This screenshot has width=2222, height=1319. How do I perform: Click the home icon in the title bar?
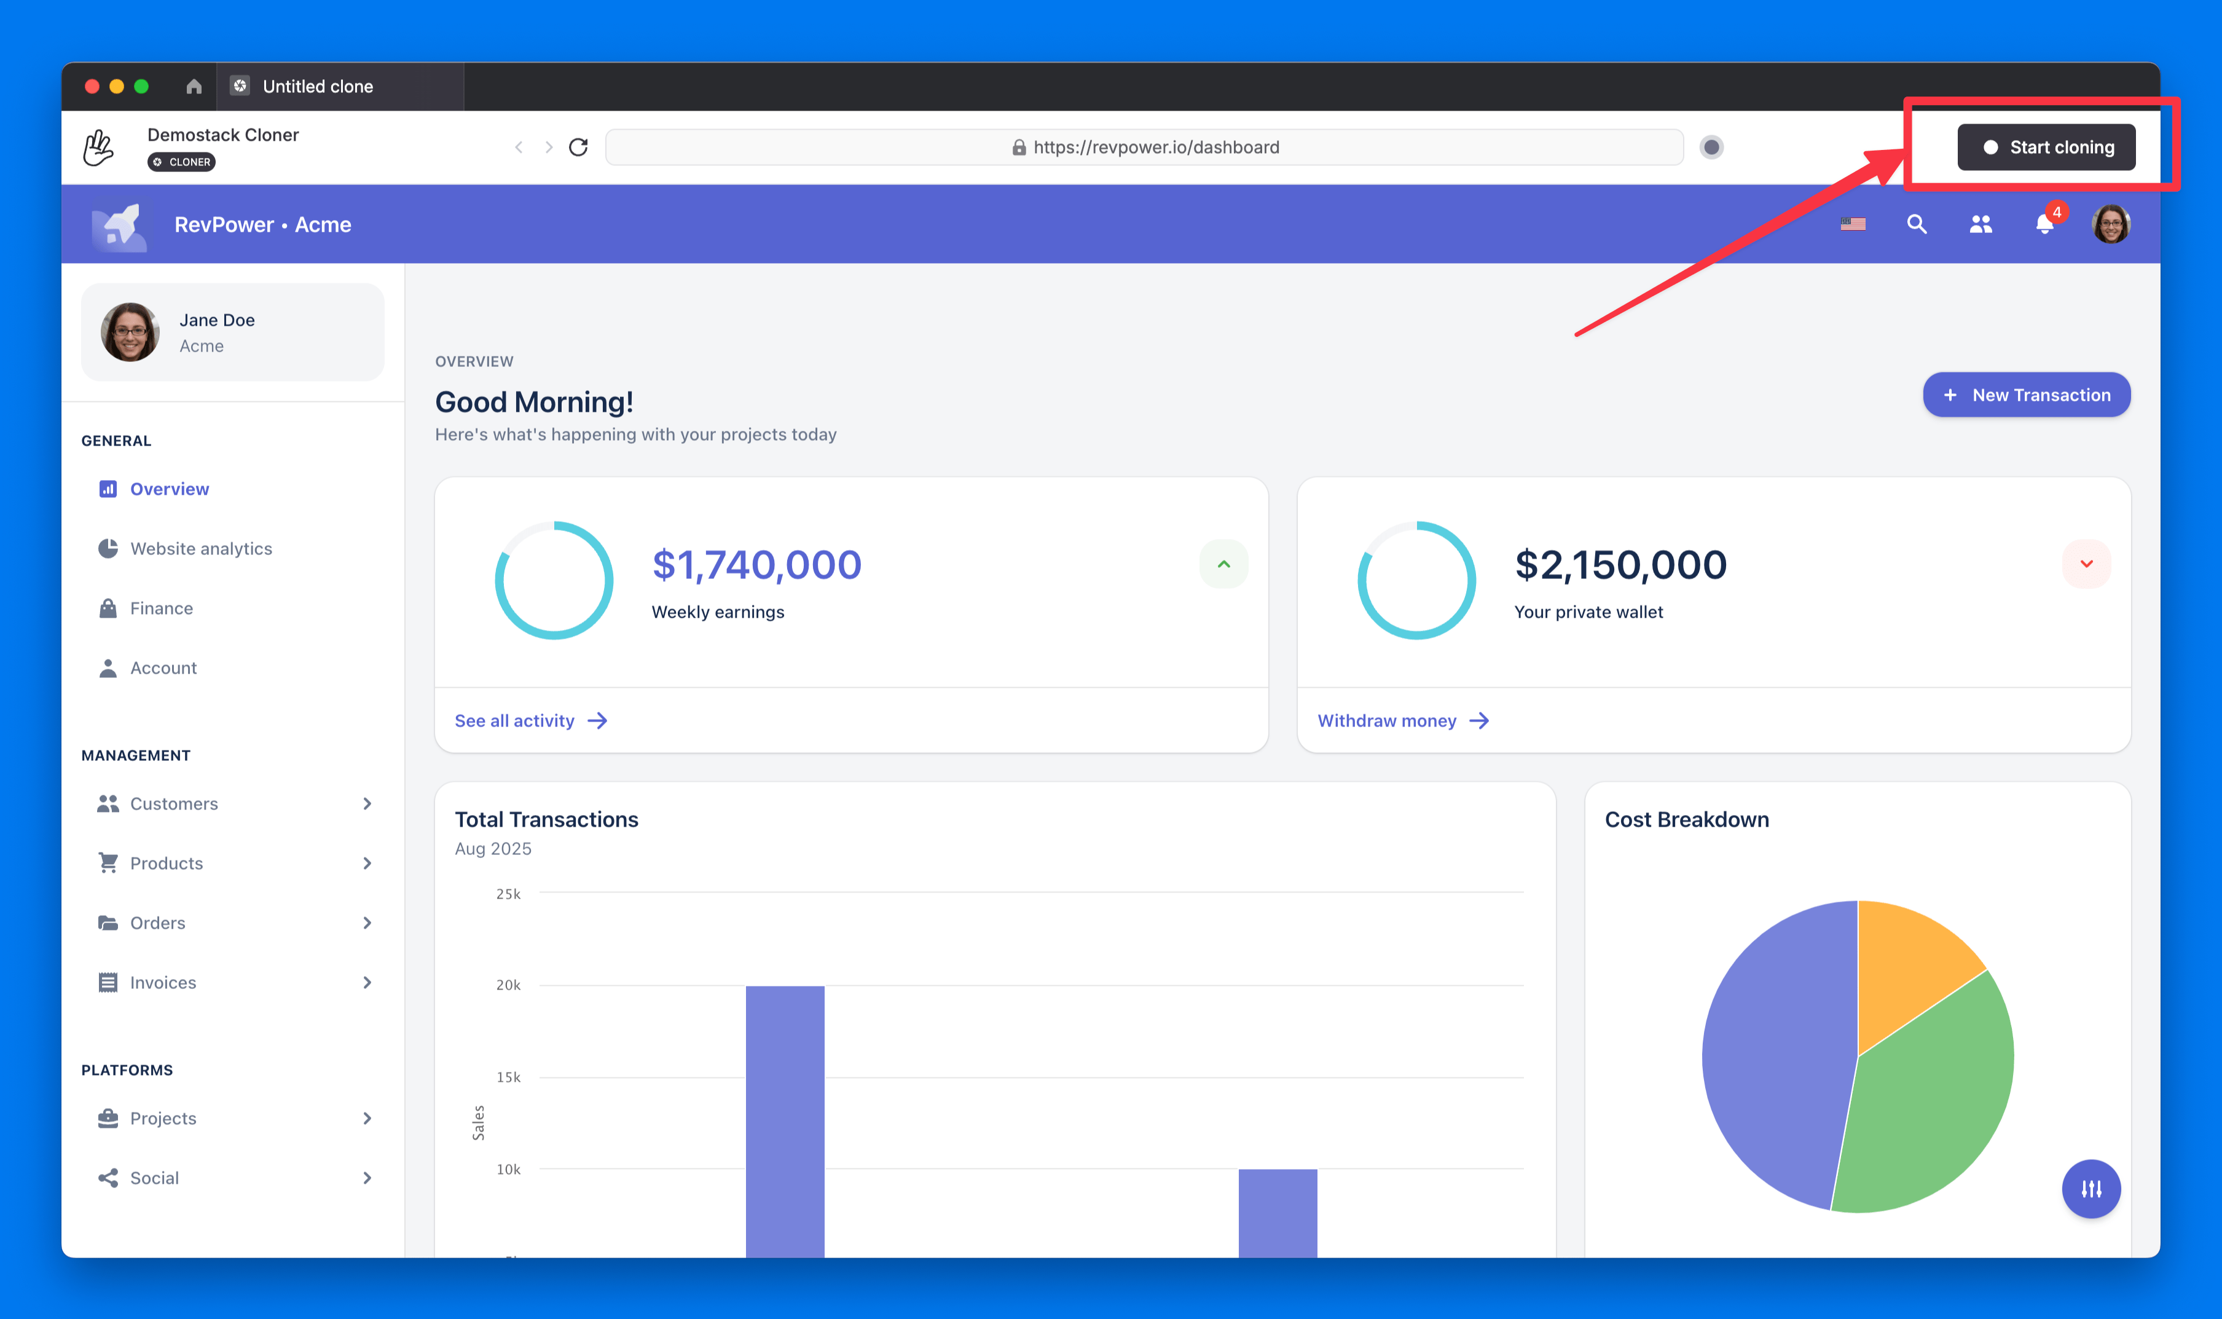194,86
